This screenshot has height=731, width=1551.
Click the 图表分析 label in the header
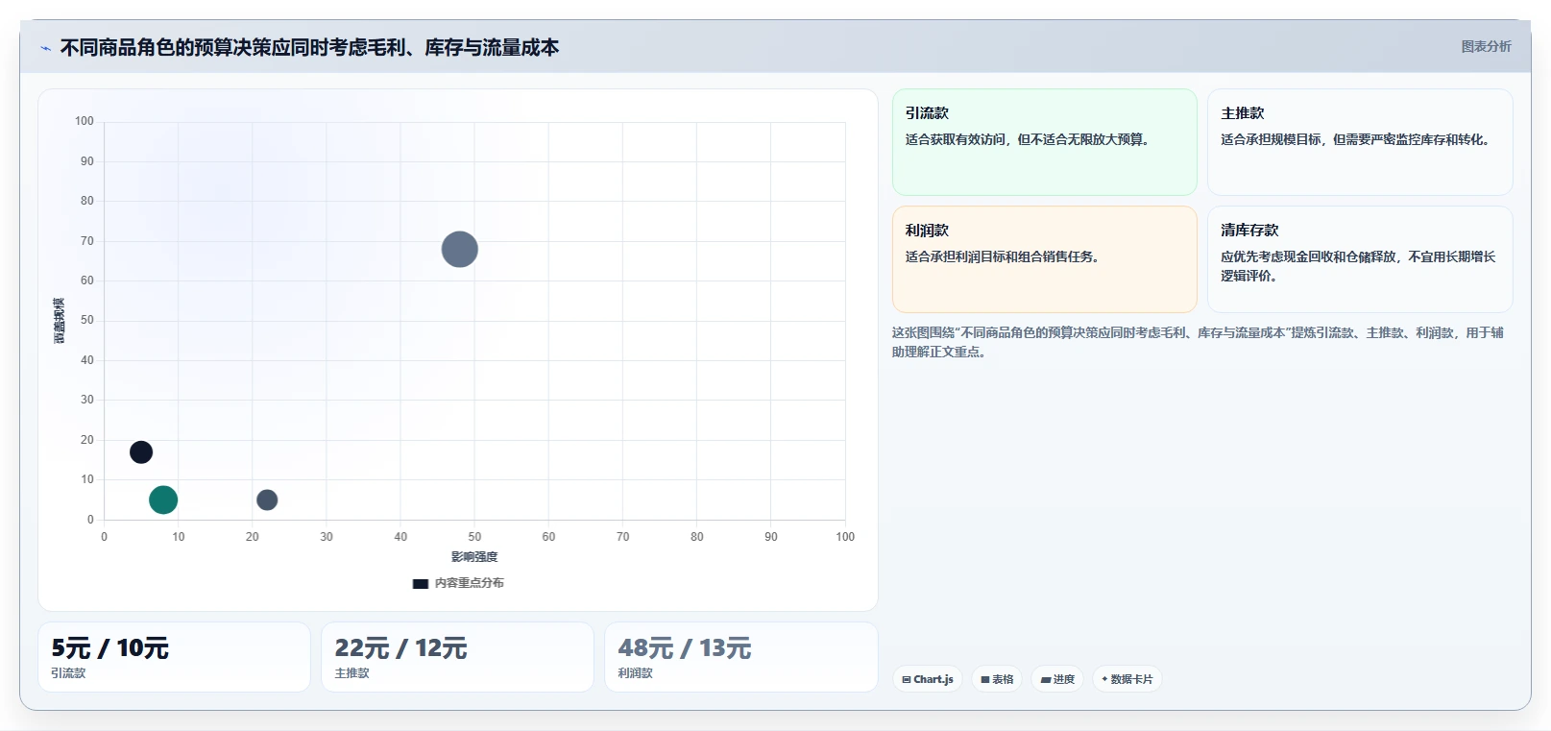tap(1486, 46)
